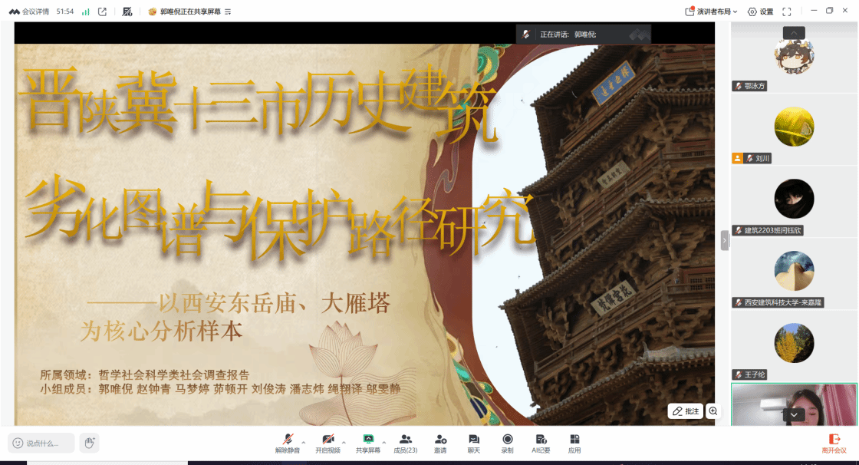The image size is (859, 465).
Task: Expand video options arrow beside 开启视频
Action: coord(344,442)
